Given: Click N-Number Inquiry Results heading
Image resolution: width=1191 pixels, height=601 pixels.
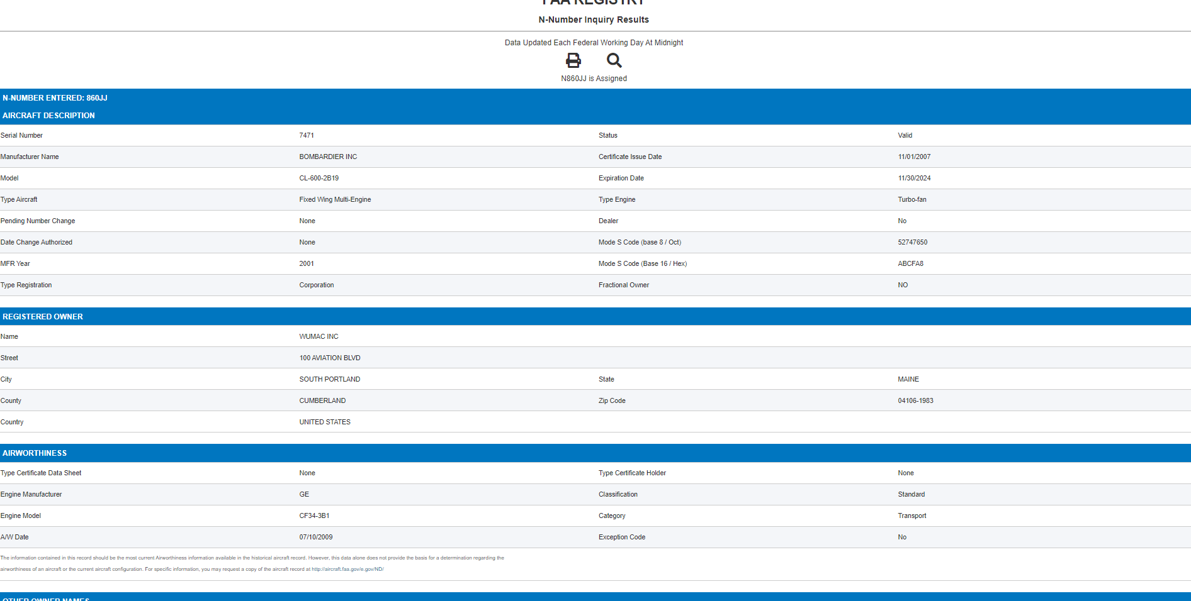Looking at the screenshot, I should click(594, 19).
